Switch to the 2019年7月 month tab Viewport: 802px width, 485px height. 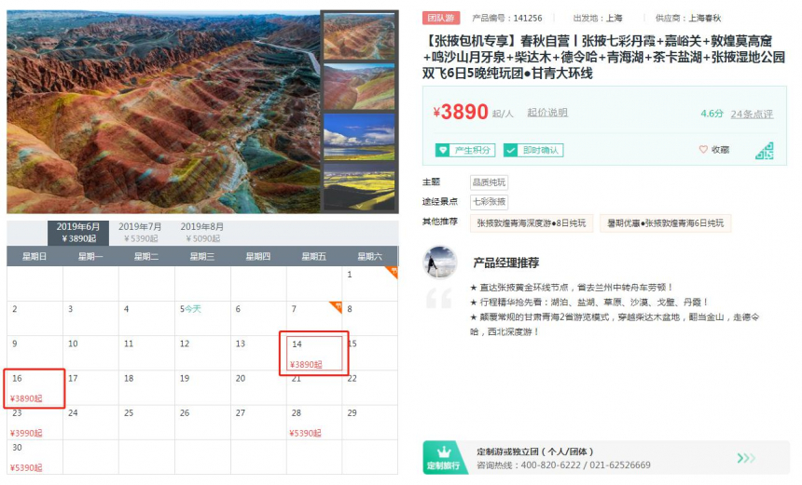(x=140, y=233)
